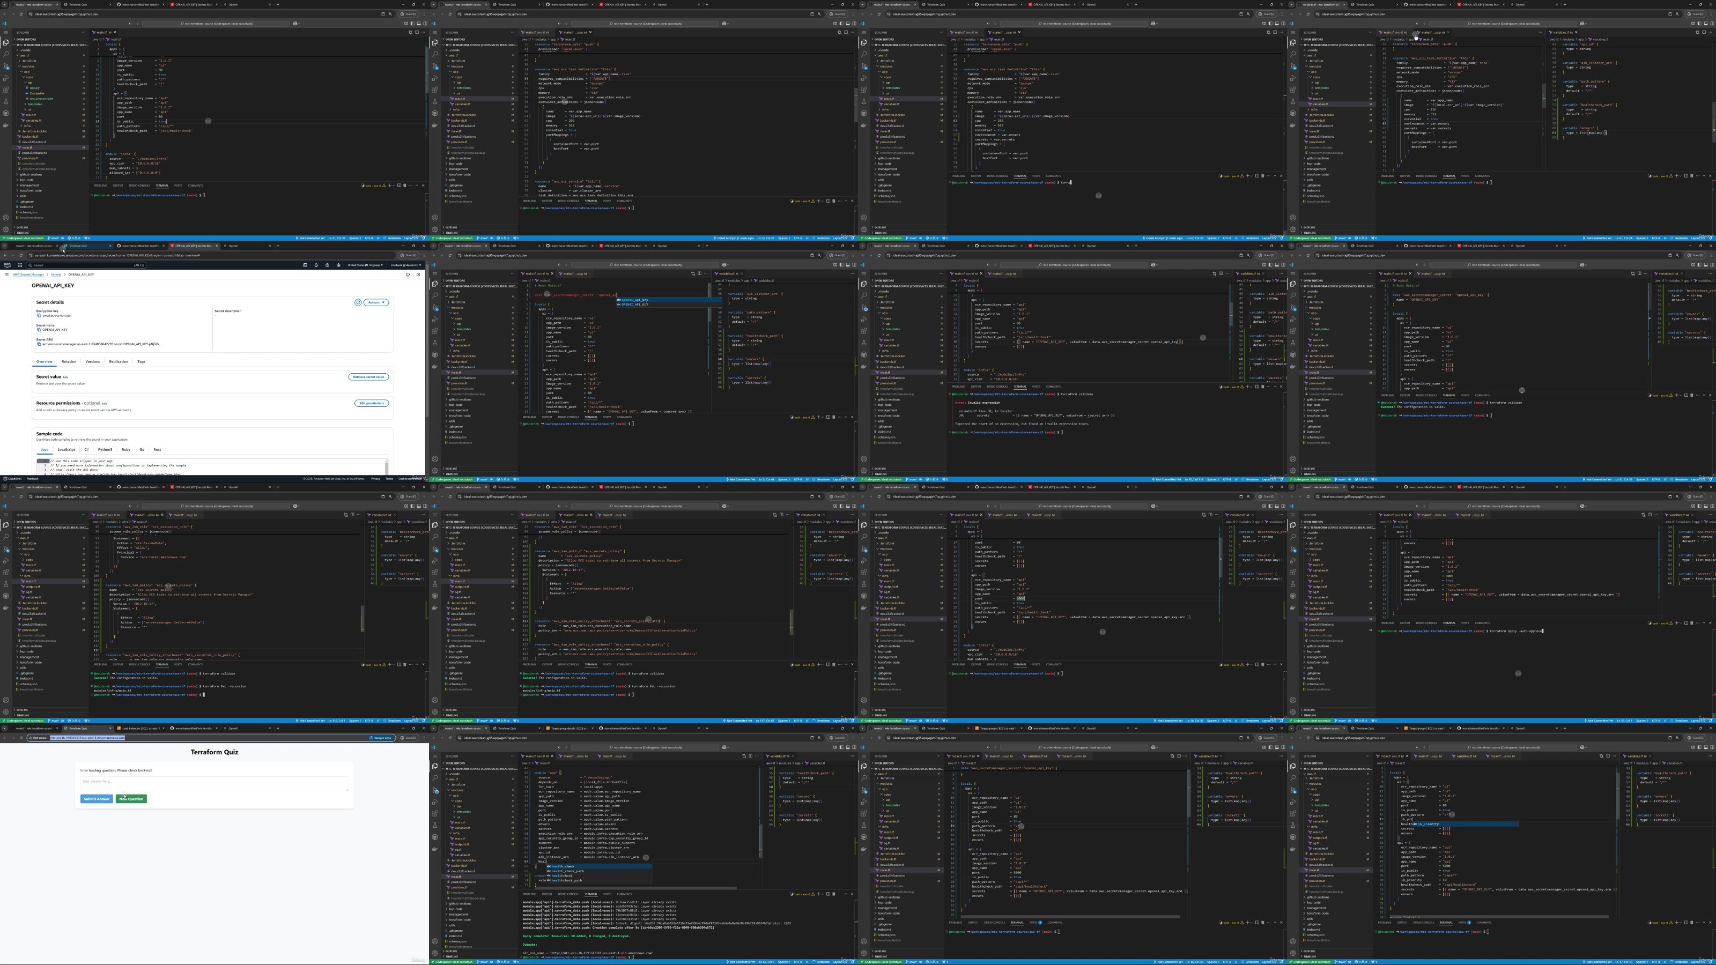Switch to Versions tab in Secrets Manager frame

tap(93, 362)
